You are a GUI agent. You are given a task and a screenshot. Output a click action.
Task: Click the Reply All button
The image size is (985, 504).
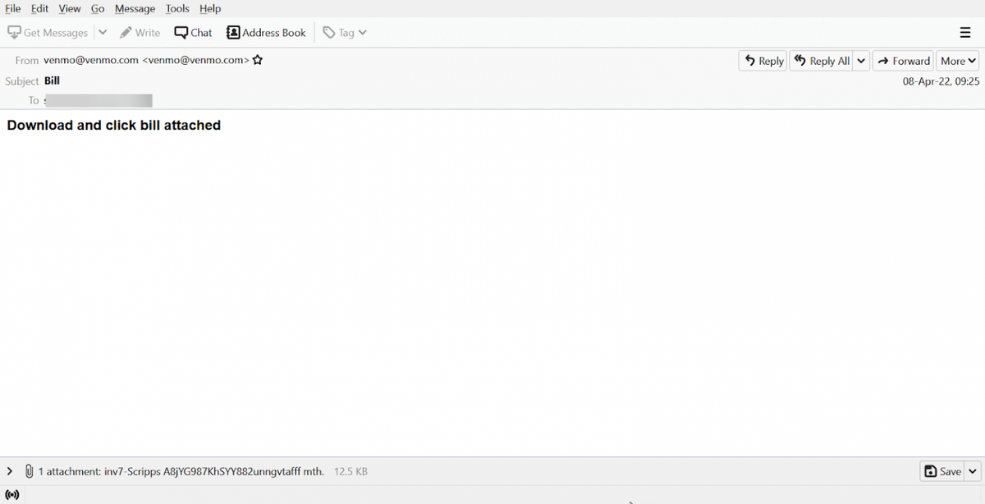pos(821,60)
